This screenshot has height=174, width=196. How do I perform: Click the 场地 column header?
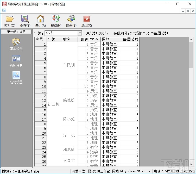pos(110,39)
